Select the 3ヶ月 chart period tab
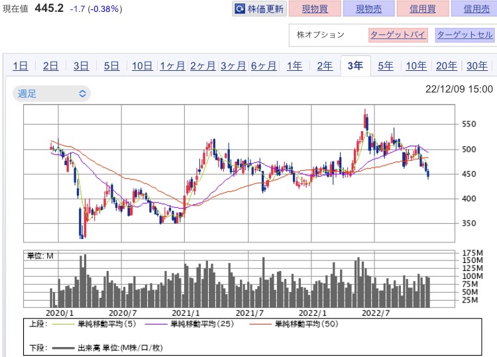The image size is (497, 357). click(x=233, y=66)
